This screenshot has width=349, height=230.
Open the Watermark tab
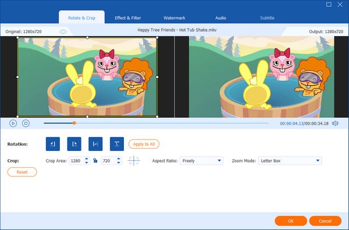point(174,18)
